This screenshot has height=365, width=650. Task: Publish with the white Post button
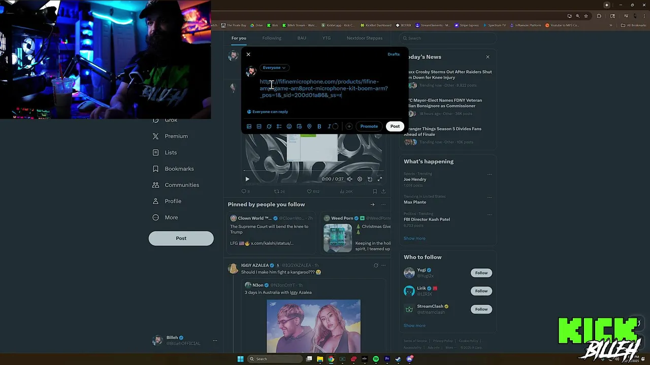coord(395,126)
